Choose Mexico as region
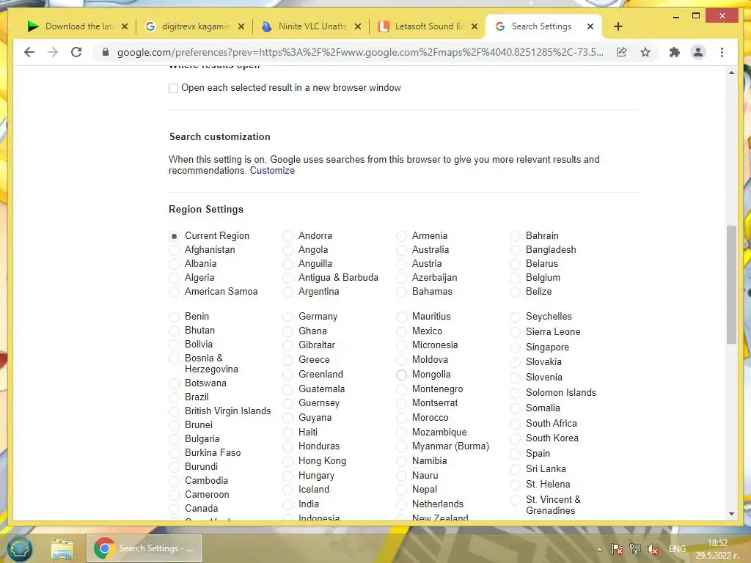Image resolution: width=751 pixels, height=563 pixels. coord(401,331)
